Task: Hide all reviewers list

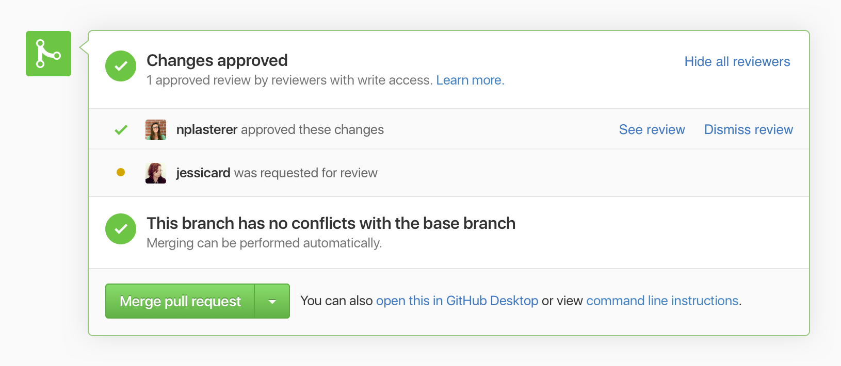Action: click(x=737, y=62)
